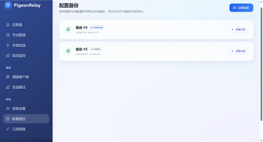The height and width of the screenshot is (142, 263).
Task: Click the 备份 #2 title text
Action: point(82,49)
